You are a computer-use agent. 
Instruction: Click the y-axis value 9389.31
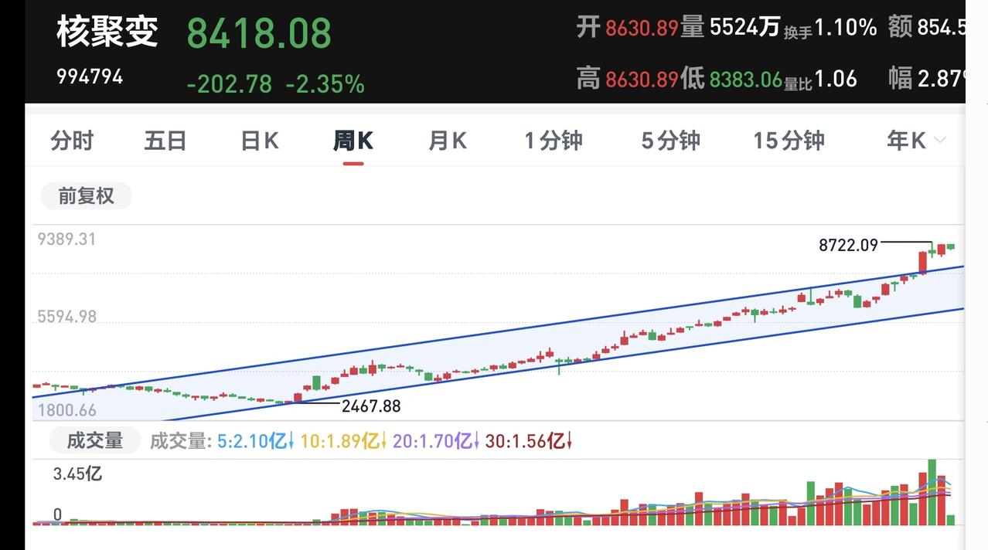click(x=66, y=239)
